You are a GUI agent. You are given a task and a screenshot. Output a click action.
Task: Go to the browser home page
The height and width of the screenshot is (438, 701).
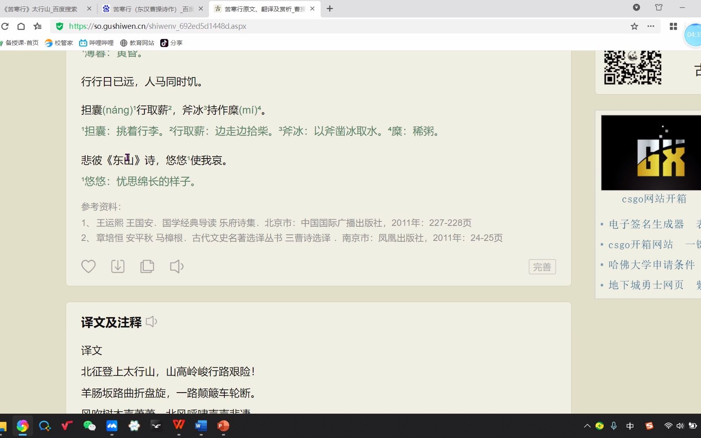[21, 26]
